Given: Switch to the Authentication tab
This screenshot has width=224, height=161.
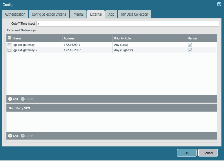Looking at the screenshot, I should coord(15,14).
